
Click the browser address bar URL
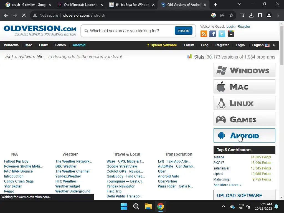[84, 16]
